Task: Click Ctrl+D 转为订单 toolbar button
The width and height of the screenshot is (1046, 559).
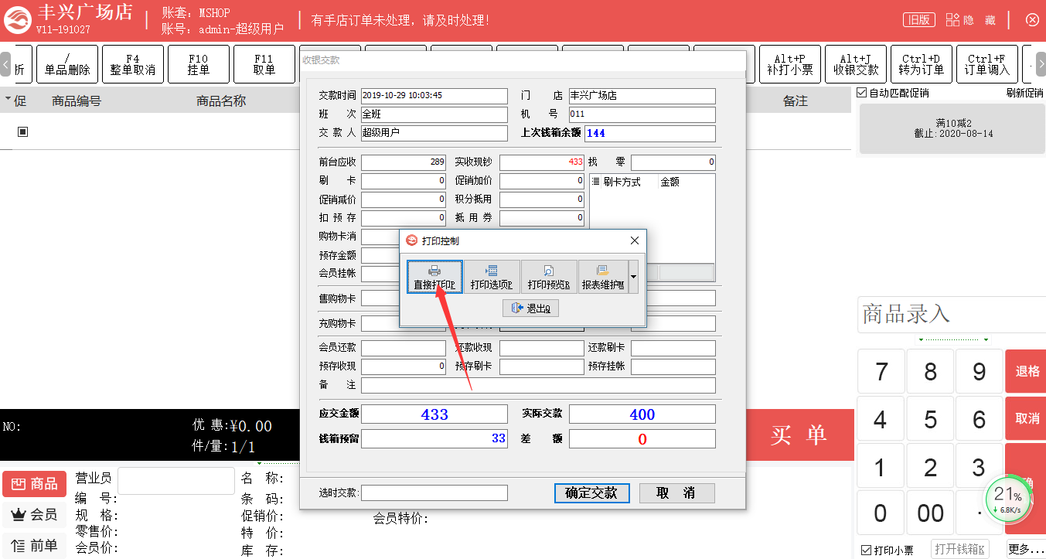Action: tap(922, 64)
